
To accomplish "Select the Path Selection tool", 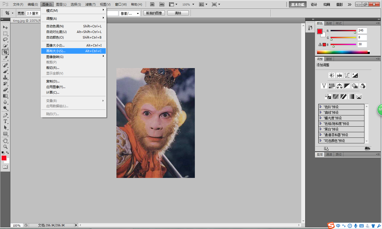I will [x=5, y=127].
